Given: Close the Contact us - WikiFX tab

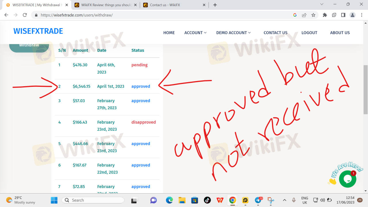Looking at the screenshot, I should pos(204,5).
